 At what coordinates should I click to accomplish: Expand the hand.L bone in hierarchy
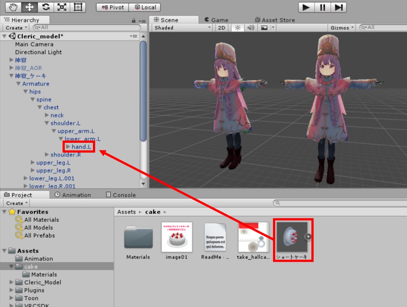[x=67, y=147]
